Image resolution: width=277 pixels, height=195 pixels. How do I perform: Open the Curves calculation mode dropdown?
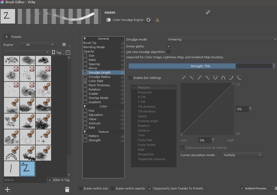tap(242, 155)
